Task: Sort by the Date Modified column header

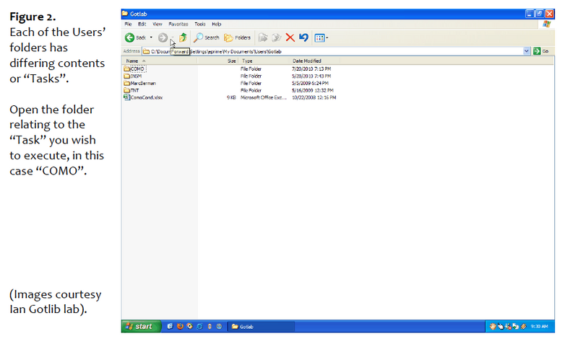Action: [314, 61]
